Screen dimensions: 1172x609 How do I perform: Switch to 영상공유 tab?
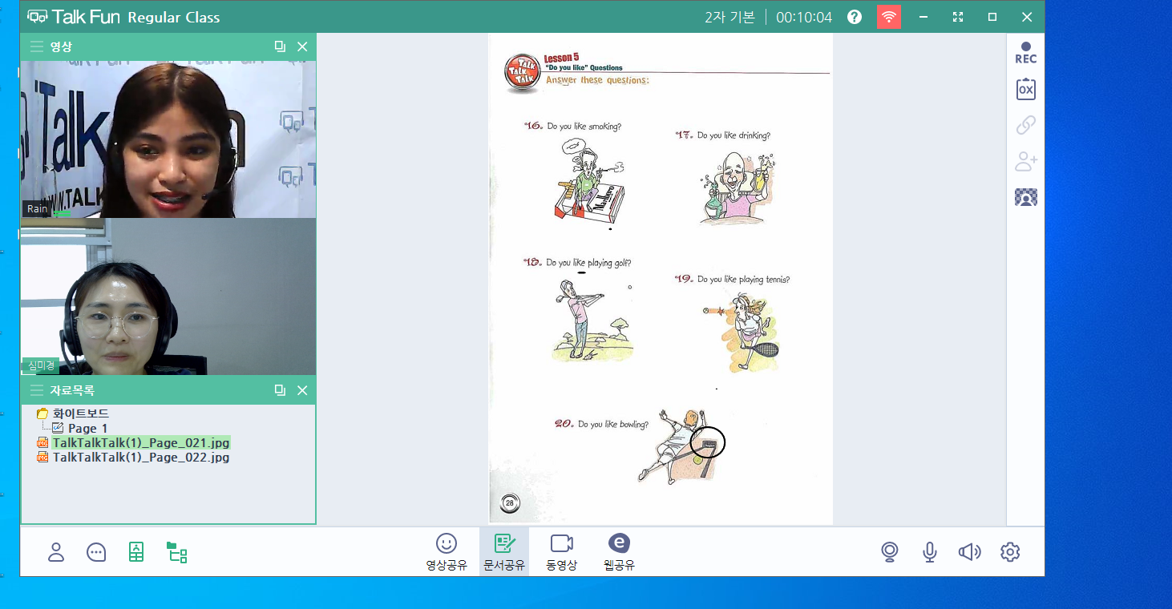click(x=447, y=551)
